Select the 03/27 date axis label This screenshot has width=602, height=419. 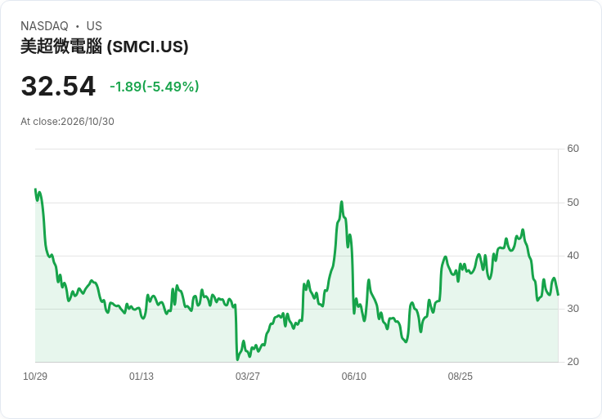coord(248,377)
